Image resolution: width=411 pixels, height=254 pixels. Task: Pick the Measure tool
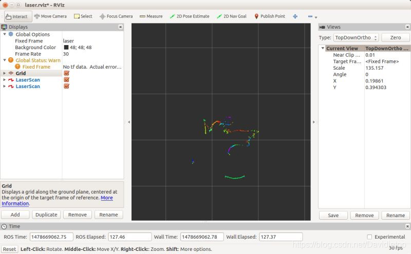coord(151,16)
